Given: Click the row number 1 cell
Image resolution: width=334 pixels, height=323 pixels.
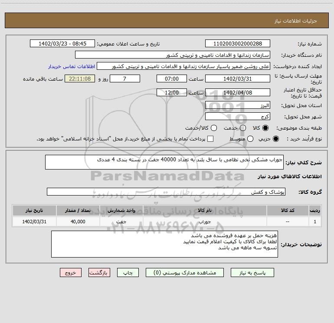Looking at the screenshot, I should click(x=315, y=222).
